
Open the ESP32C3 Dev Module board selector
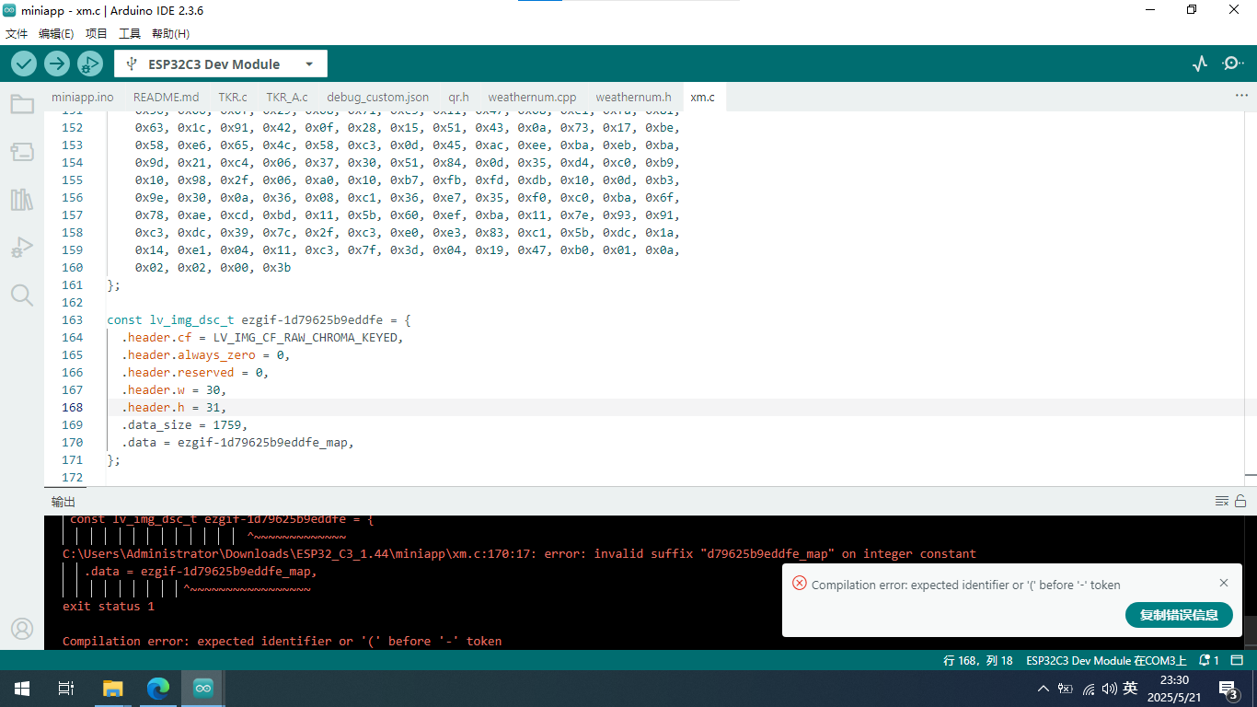coord(221,64)
